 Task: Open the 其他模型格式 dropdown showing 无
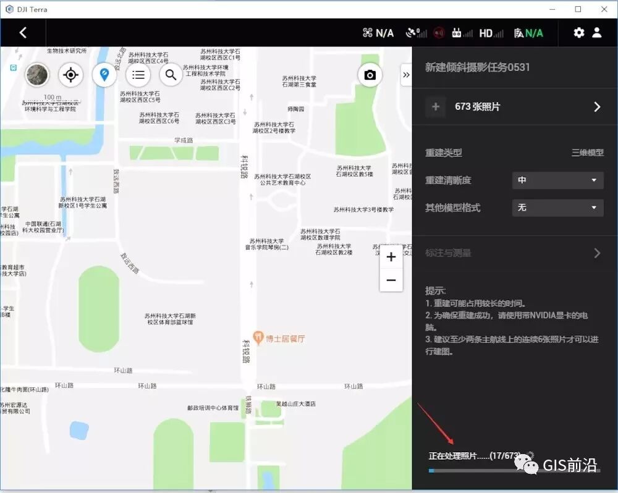pyautogui.click(x=557, y=208)
